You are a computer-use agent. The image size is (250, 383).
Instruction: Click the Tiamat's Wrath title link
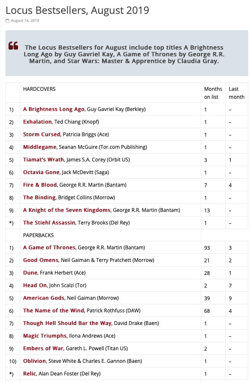click(x=43, y=160)
